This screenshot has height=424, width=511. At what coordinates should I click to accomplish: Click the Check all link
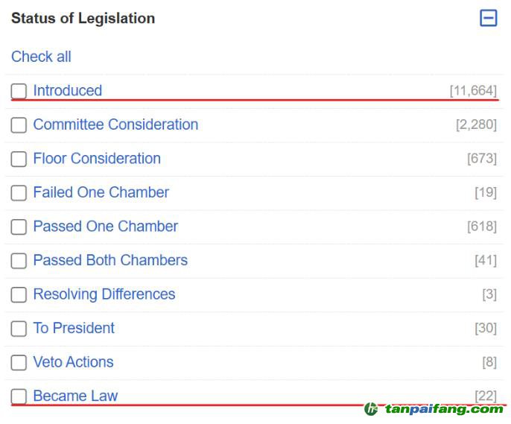click(x=41, y=57)
